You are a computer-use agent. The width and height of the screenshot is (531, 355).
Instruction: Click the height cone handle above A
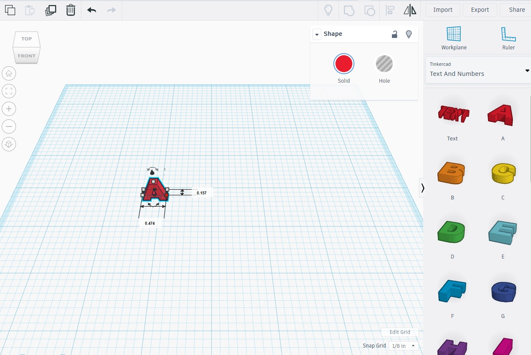point(152,173)
